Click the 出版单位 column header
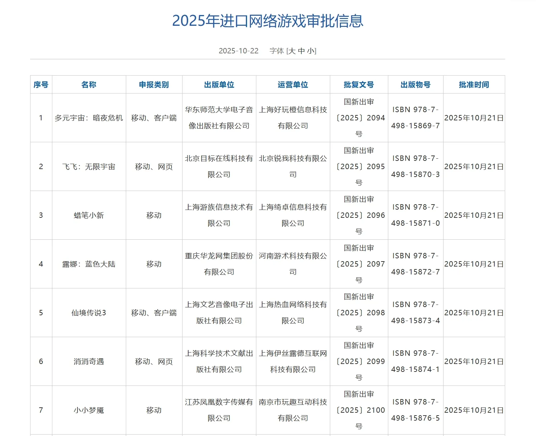This screenshot has height=436, width=536. coord(219,85)
